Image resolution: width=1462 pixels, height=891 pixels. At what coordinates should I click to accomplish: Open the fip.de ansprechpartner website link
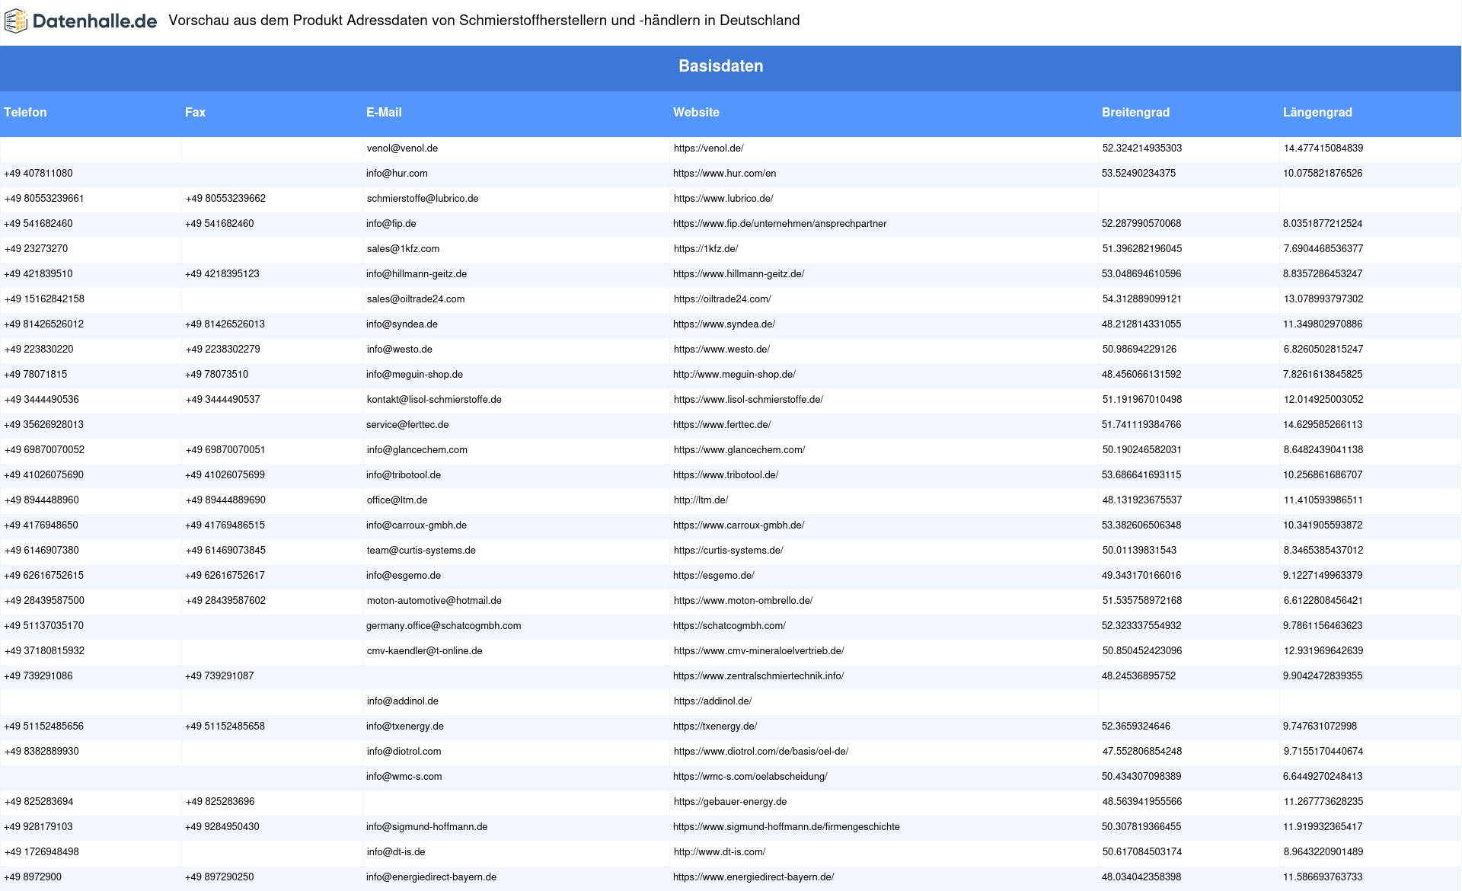pyautogui.click(x=780, y=224)
